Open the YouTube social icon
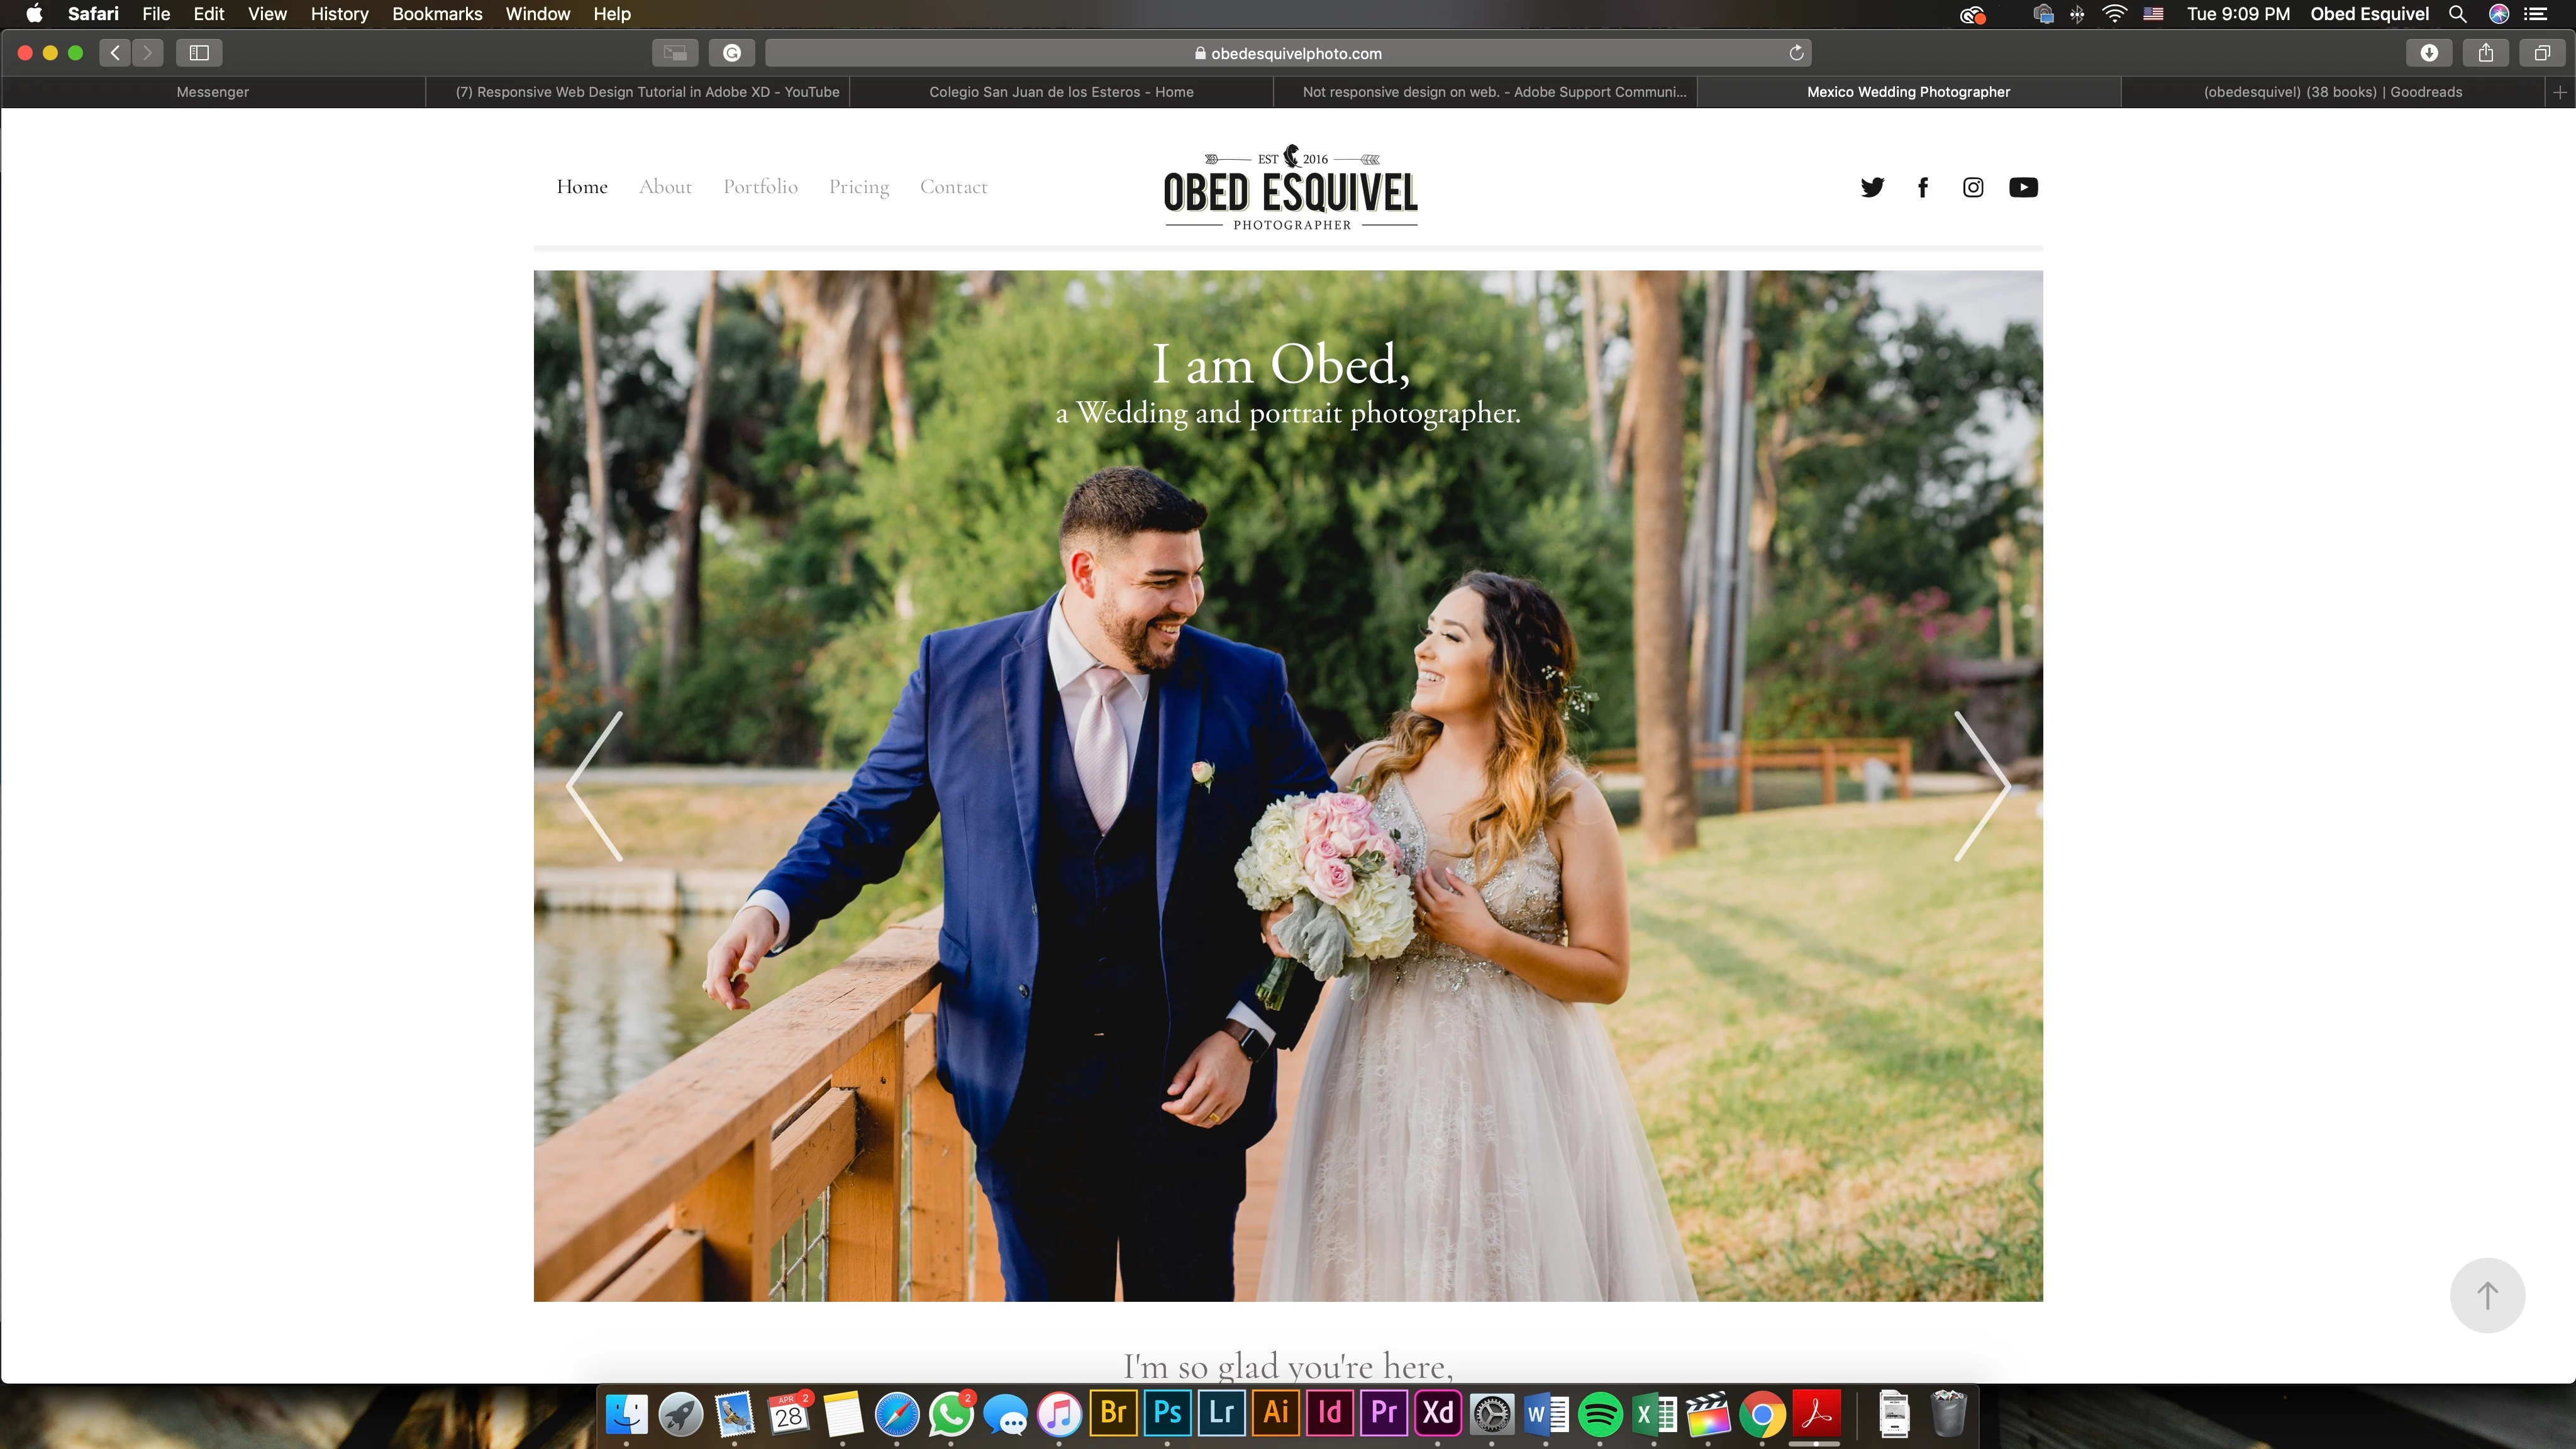The height and width of the screenshot is (1449, 2576). click(x=2023, y=187)
